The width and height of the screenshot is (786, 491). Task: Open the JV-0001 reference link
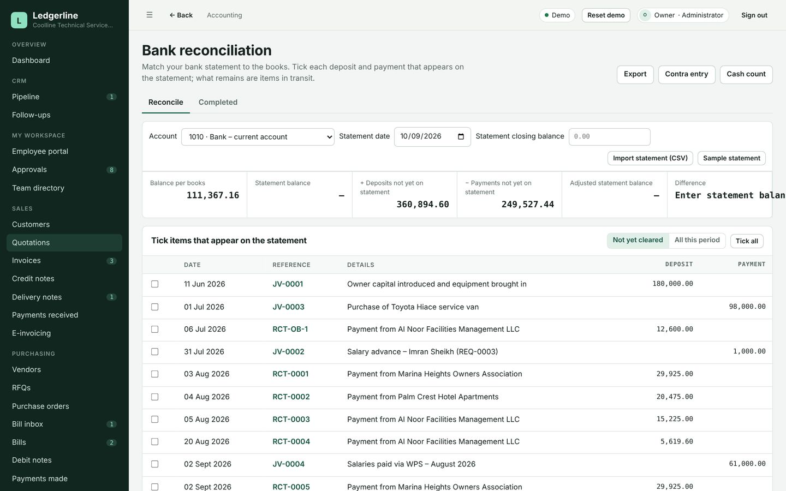288,284
